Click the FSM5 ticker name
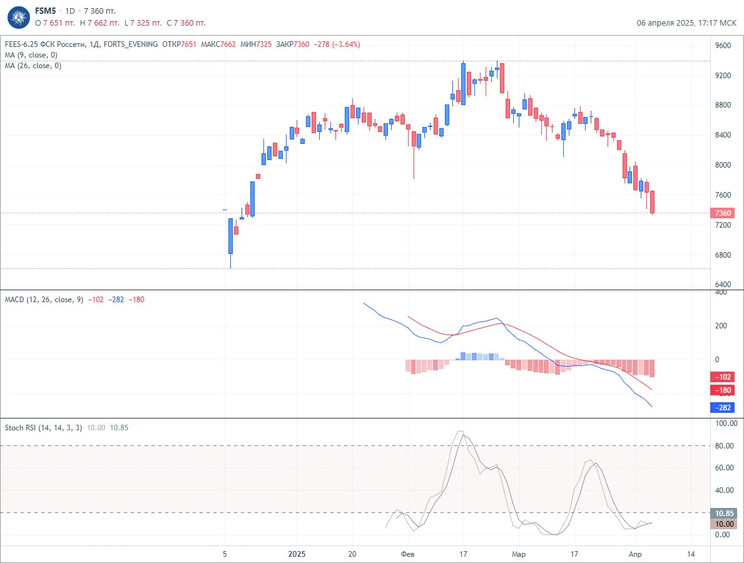The image size is (744, 563). [46, 11]
